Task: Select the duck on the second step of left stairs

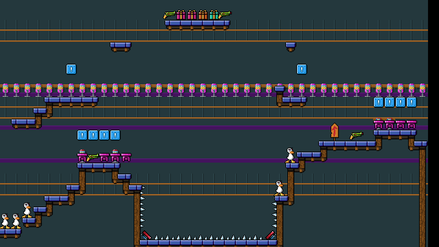Action: pyautogui.click(x=27, y=210)
